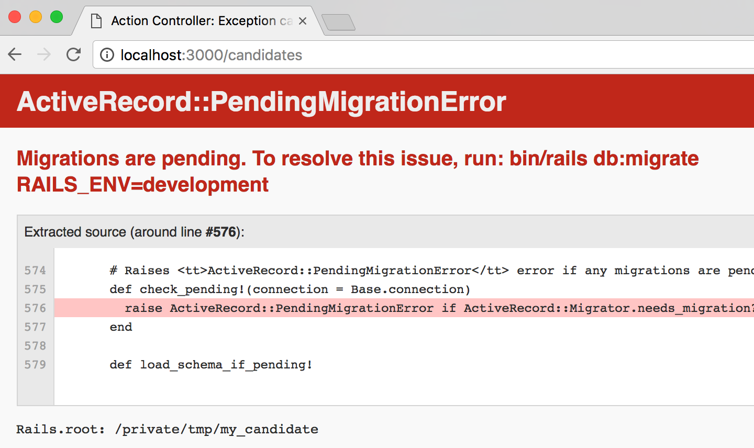The height and width of the screenshot is (448, 754).
Task: Click the Rails.root path text
Action: (167, 429)
